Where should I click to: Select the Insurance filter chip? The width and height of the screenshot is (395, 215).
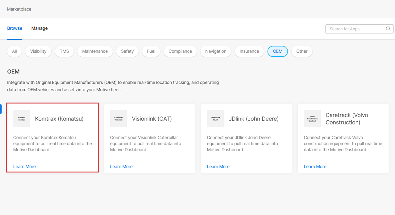[249, 51]
